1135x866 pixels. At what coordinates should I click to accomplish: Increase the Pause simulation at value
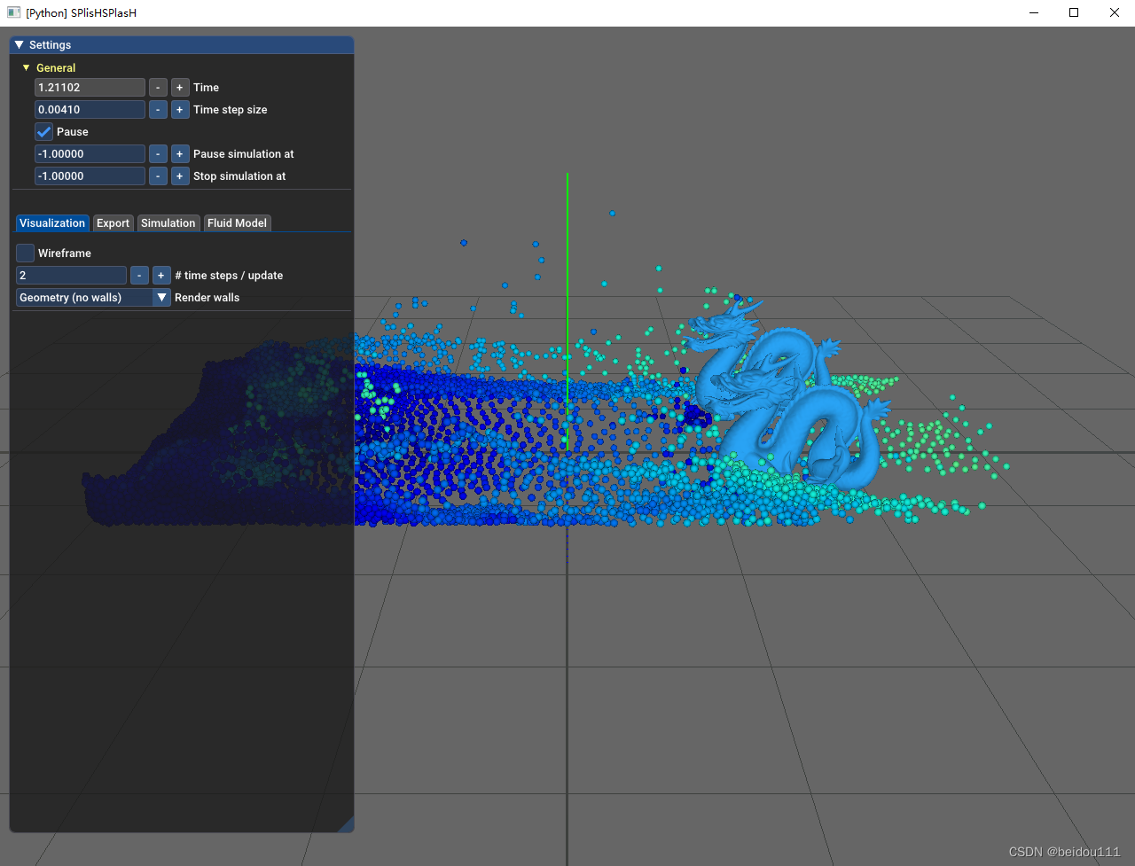[179, 153]
